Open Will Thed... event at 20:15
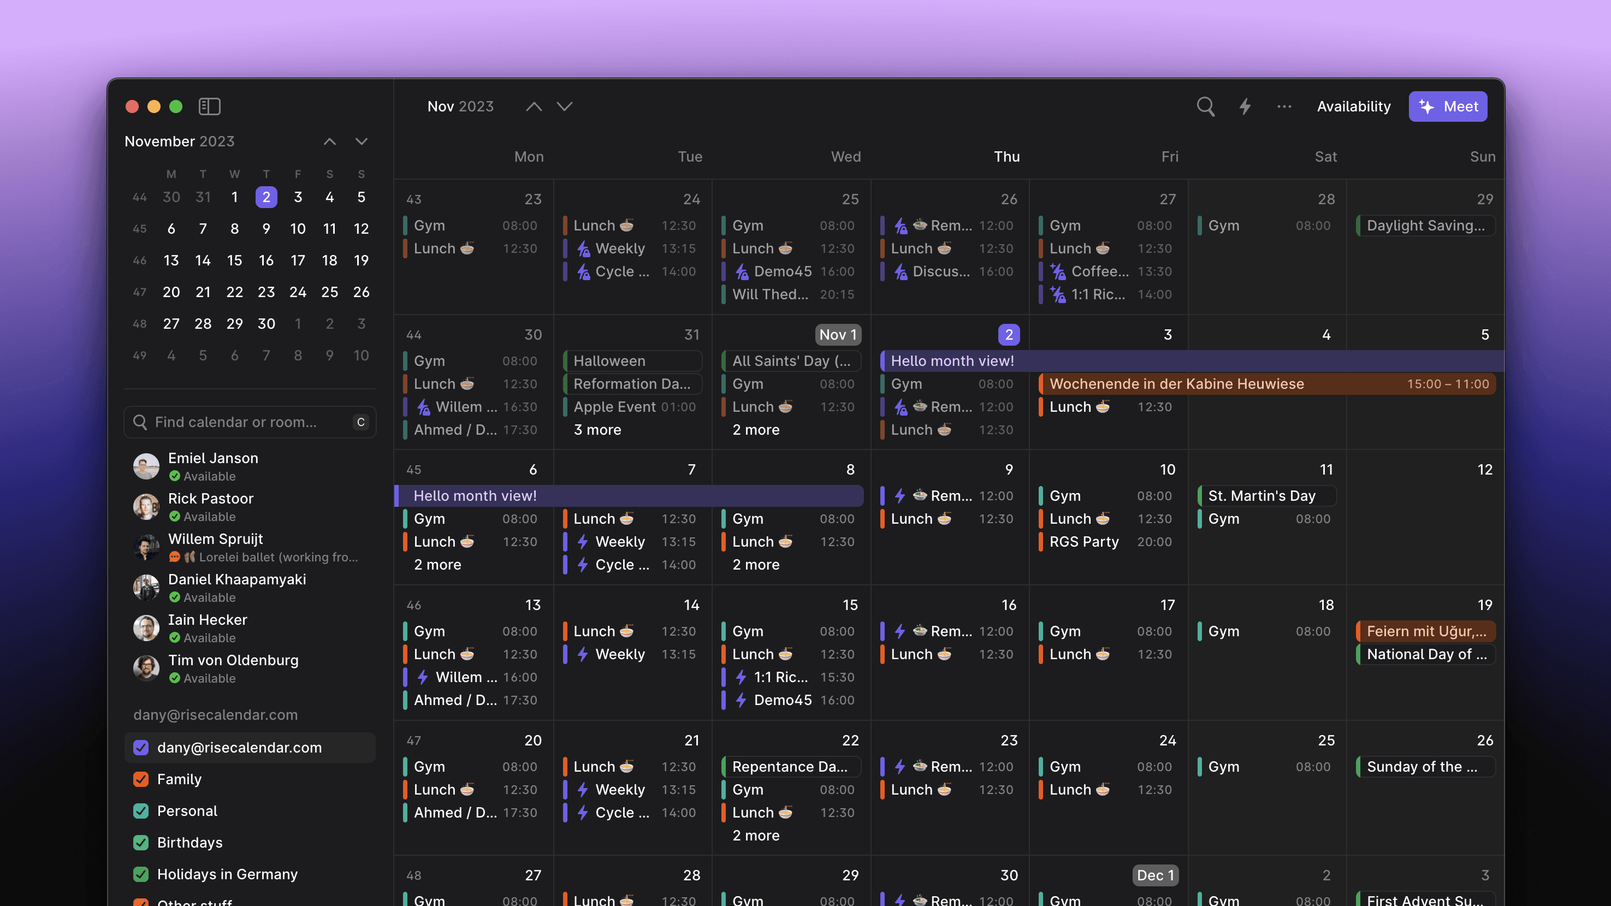This screenshot has width=1611, height=906. coord(791,294)
